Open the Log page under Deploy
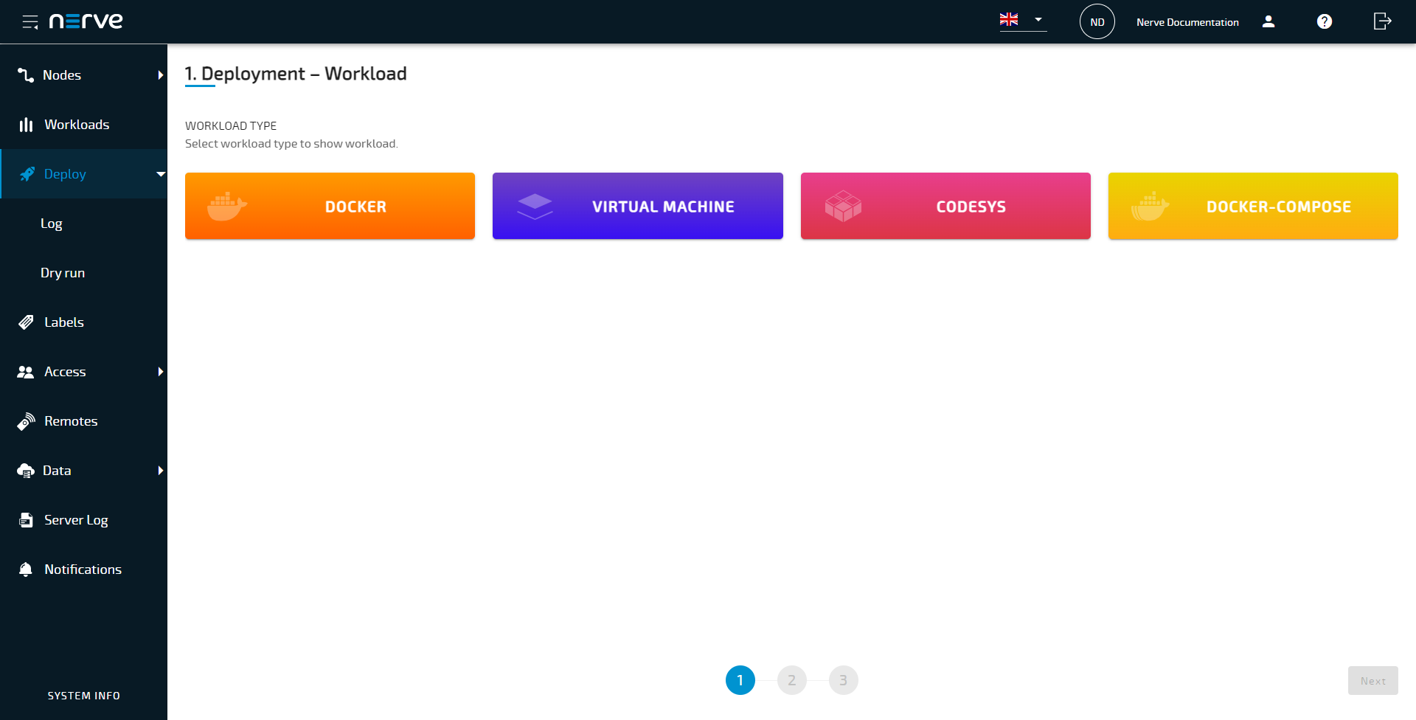Screen dimensions: 1416x720 pos(52,223)
